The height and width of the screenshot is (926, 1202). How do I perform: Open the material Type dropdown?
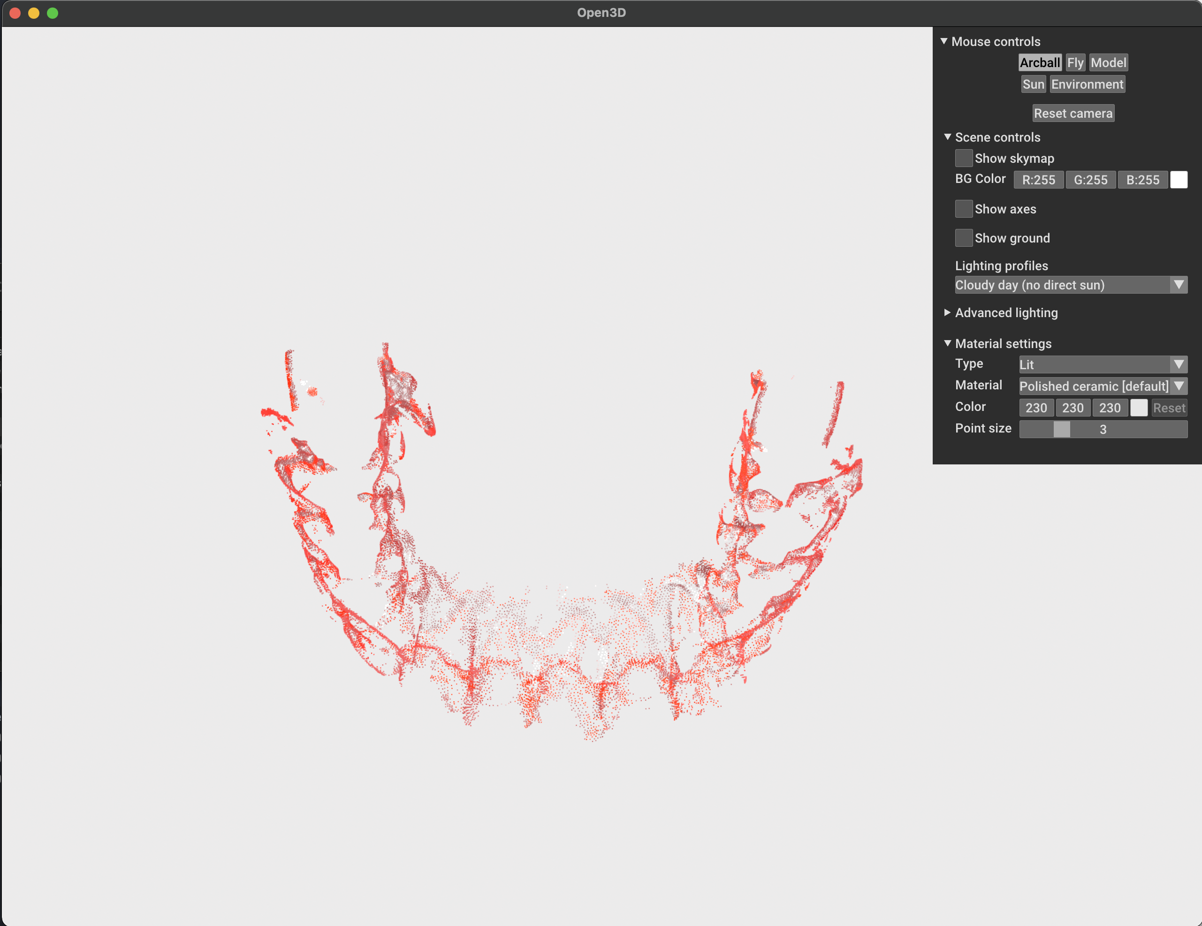click(x=1103, y=364)
